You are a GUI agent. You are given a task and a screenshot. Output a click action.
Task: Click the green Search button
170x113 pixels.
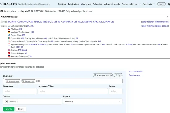tap(8, 109)
